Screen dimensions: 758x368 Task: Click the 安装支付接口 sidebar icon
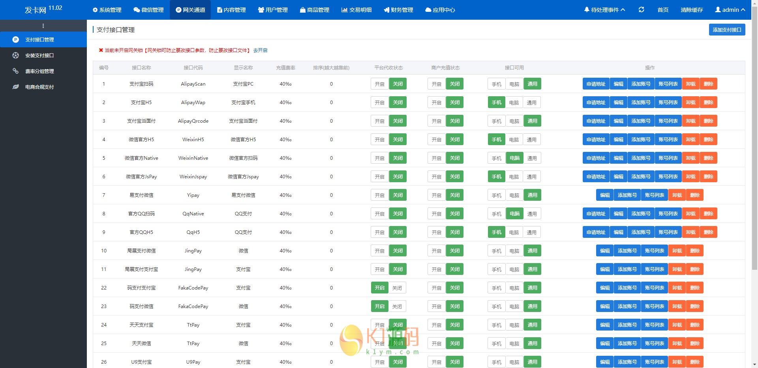coord(16,56)
